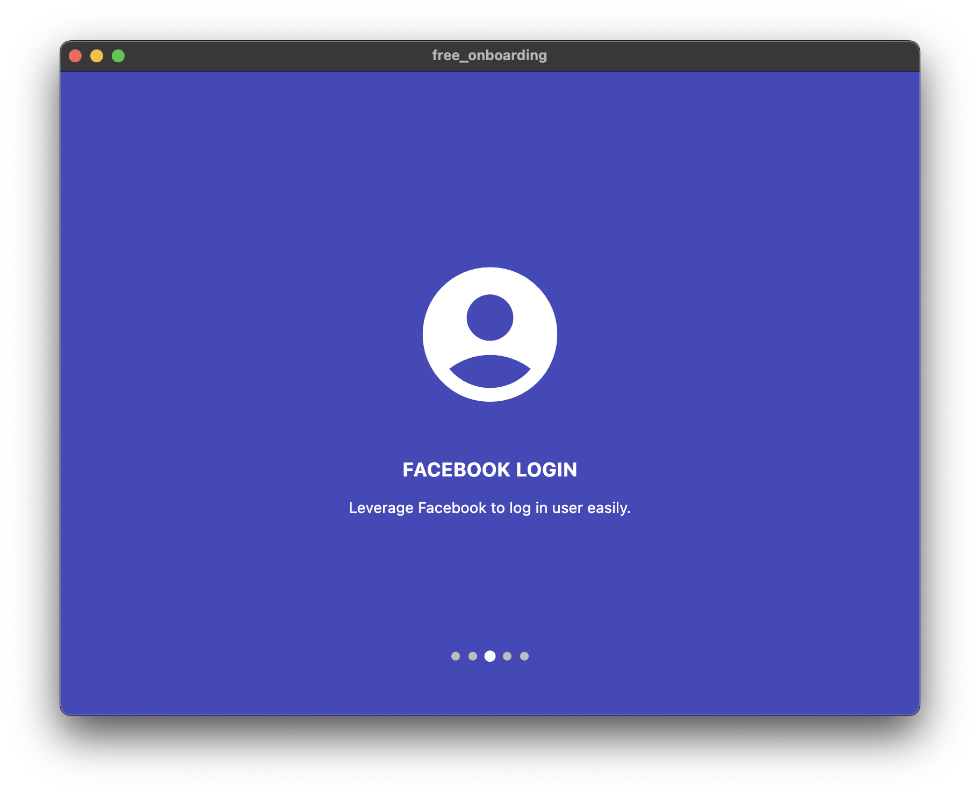Minimize the window with the yellow button
Viewport: 980px width, 795px height.
97,56
